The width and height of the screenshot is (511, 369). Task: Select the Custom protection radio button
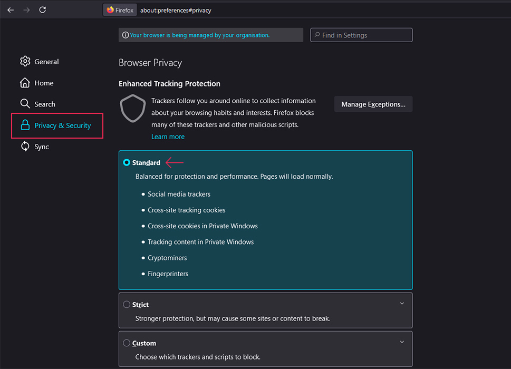pyautogui.click(x=127, y=343)
